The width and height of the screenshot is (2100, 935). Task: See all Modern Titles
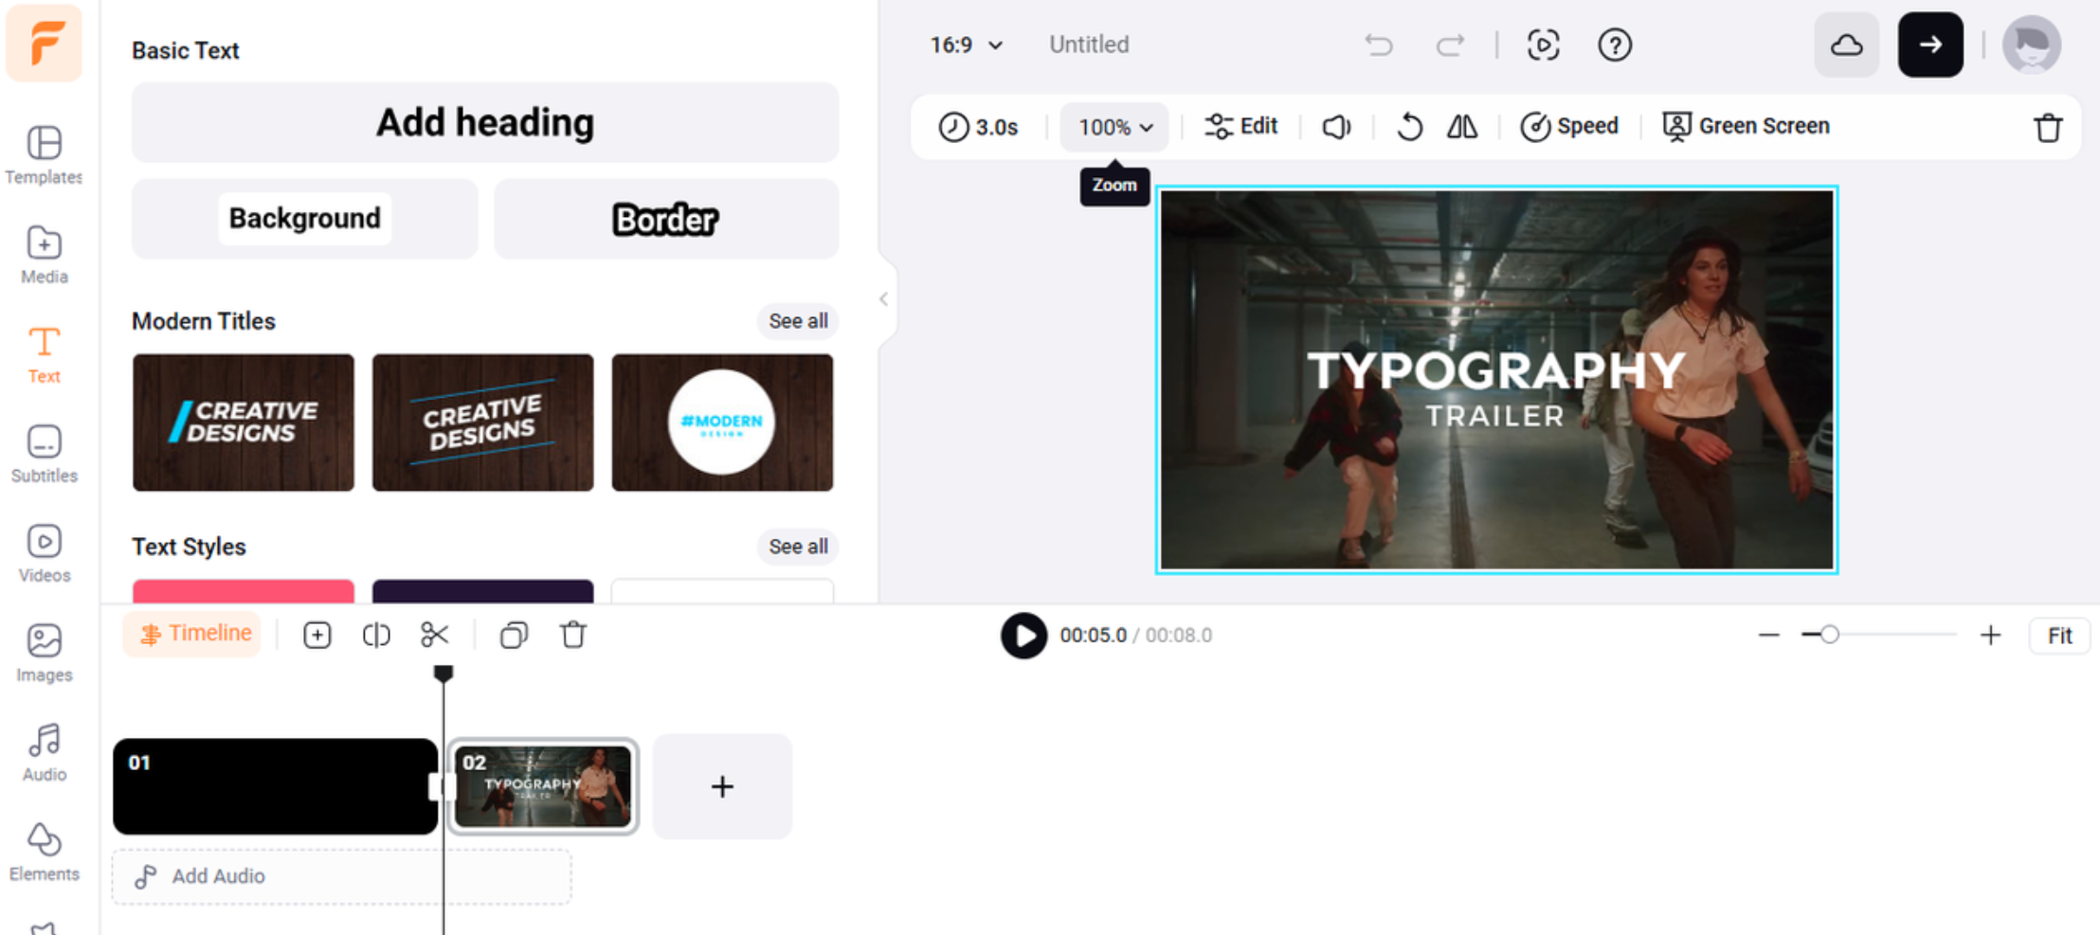(x=797, y=321)
